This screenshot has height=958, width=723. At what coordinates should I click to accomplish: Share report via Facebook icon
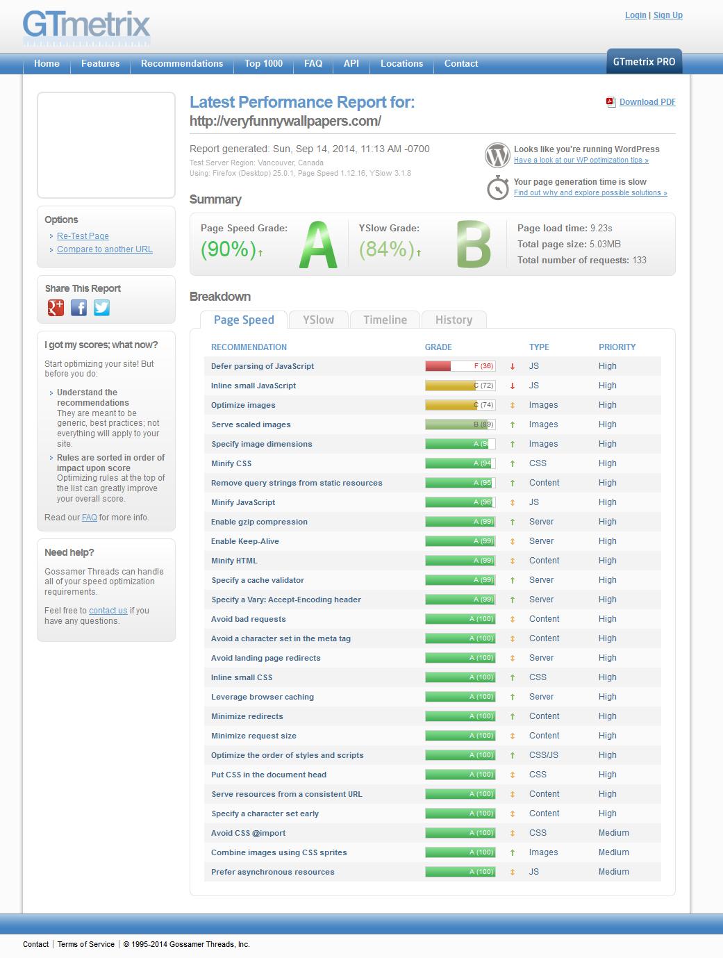pos(79,308)
